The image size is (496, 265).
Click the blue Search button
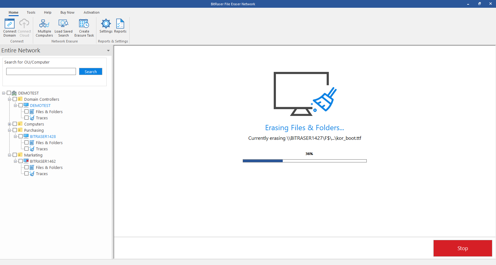91,72
